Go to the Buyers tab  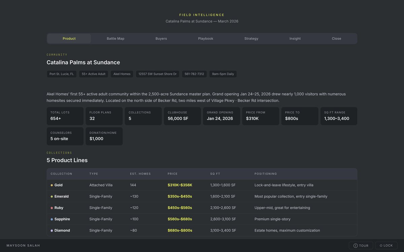pyautogui.click(x=161, y=39)
